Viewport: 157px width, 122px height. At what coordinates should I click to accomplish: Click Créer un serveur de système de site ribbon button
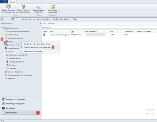point(23,9)
